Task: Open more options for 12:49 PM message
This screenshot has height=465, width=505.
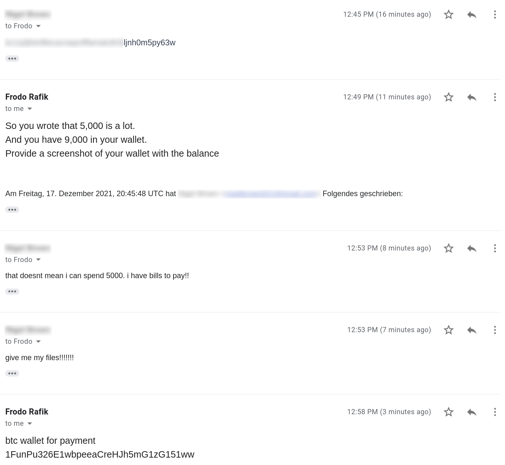Action: (x=495, y=97)
